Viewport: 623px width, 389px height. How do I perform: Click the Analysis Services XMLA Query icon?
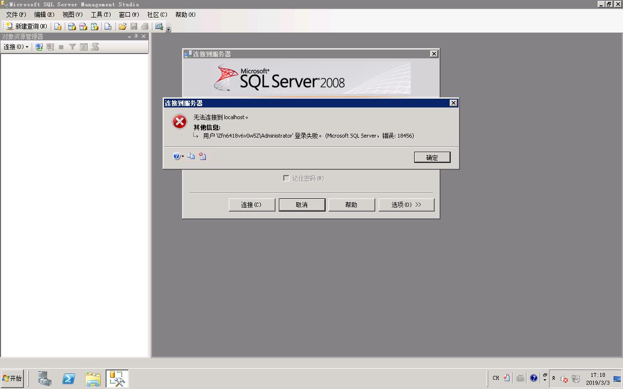pos(94,26)
